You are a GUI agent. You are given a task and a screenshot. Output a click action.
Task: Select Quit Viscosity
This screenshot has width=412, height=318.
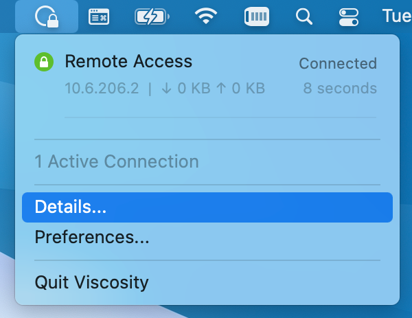tap(91, 282)
